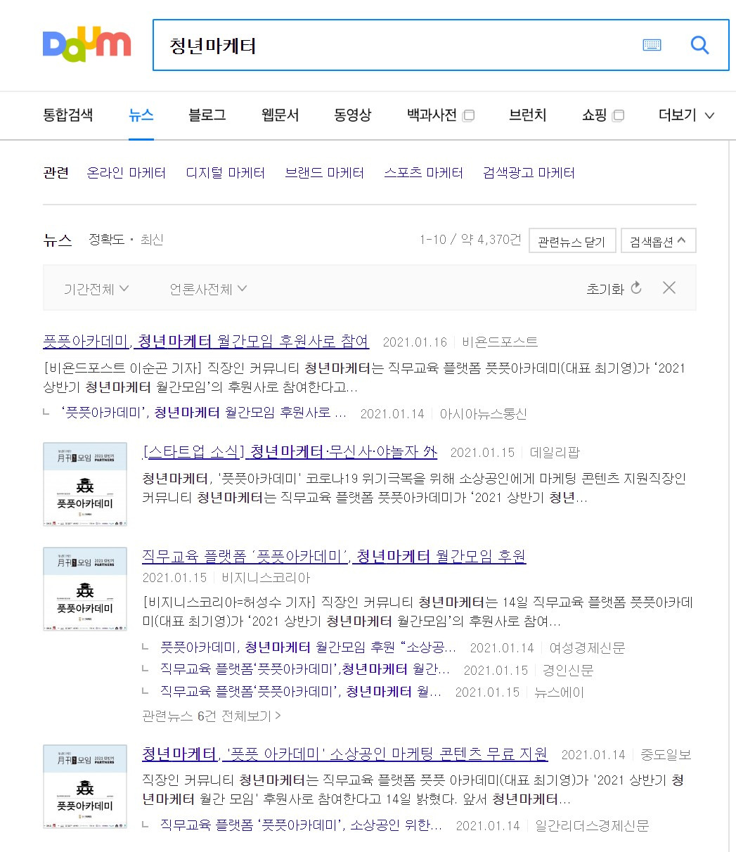Image resolution: width=736 pixels, height=852 pixels.
Task: Click the snippet starting "청년마케터, '풋풋아카데미' 코로나19"
Action: coord(414,488)
